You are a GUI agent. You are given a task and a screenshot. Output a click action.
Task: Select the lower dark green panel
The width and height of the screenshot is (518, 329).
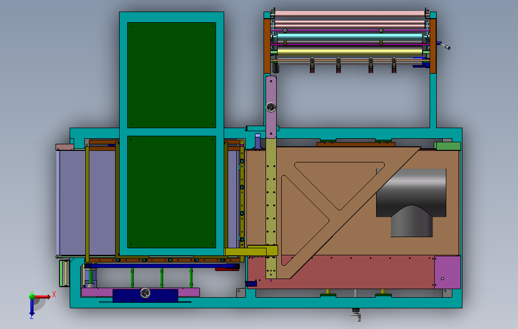click(x=172, y=192)
